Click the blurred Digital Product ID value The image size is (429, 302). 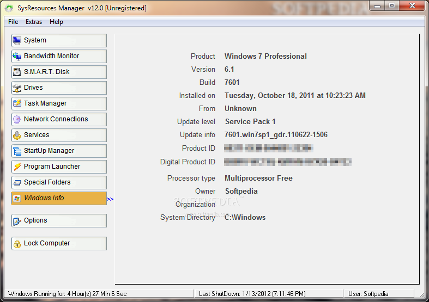(x=288, y=162)
